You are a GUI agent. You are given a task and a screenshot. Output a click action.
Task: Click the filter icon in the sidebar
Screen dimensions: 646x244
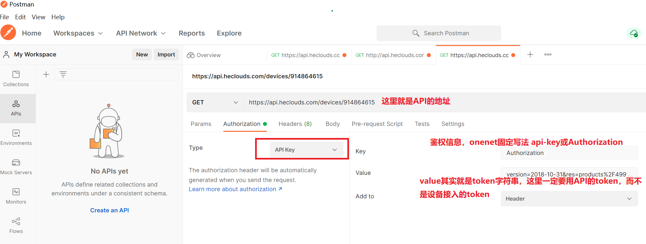(63, 74)
